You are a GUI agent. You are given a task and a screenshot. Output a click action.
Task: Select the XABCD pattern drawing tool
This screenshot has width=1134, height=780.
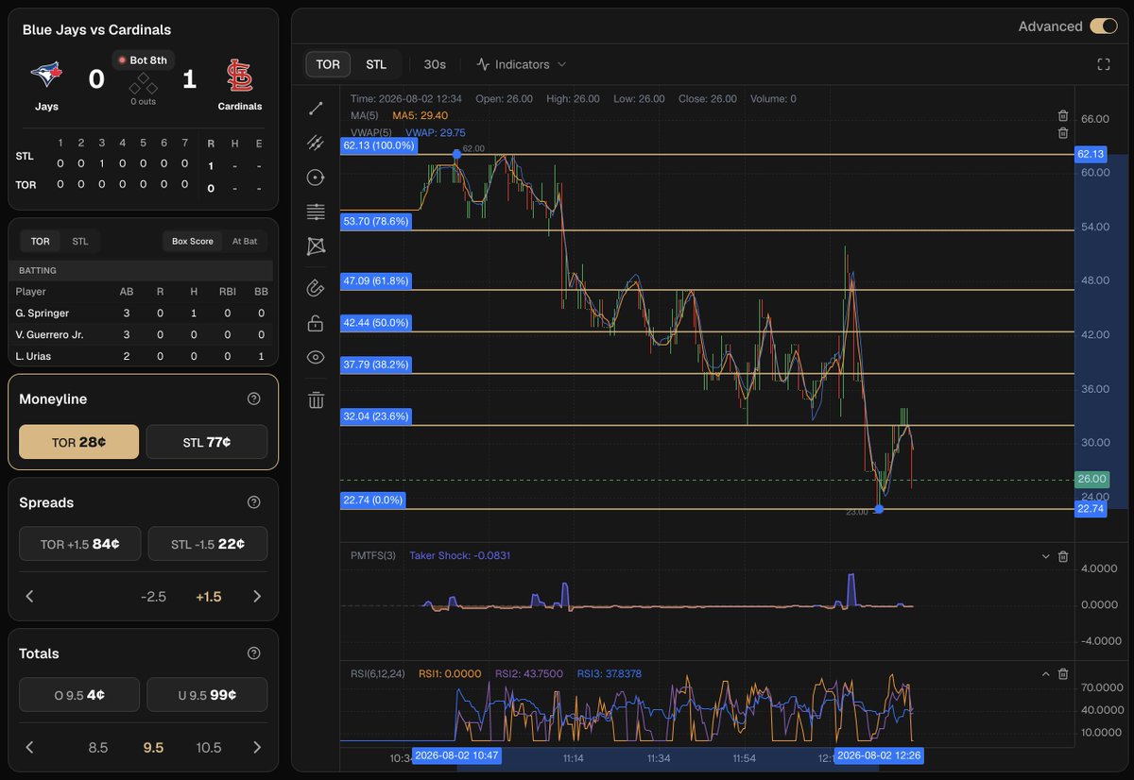316,246
